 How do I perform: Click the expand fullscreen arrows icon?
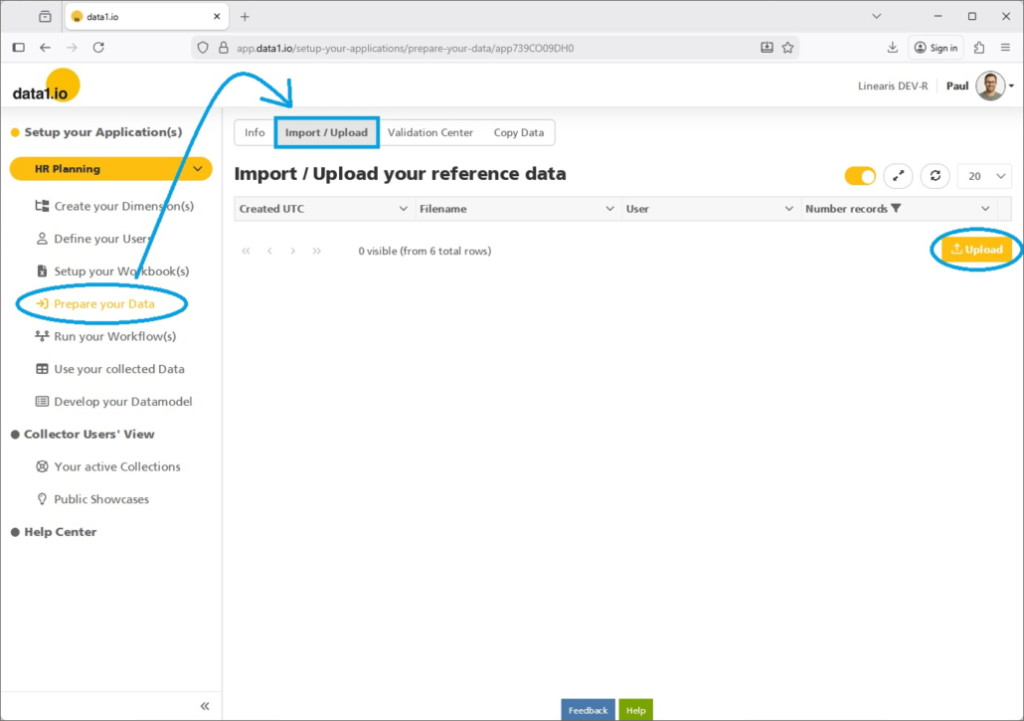(x=898, y=176)
